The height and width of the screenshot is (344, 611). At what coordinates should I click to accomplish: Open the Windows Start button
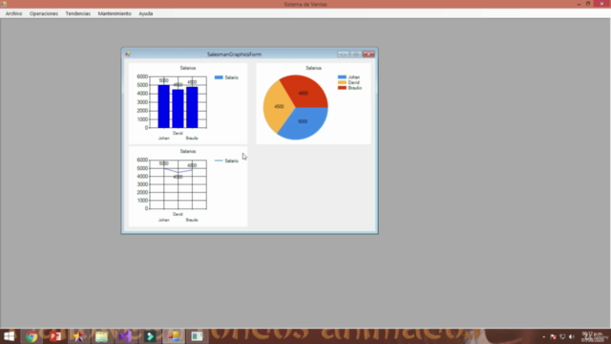click(x=9, y=336)
